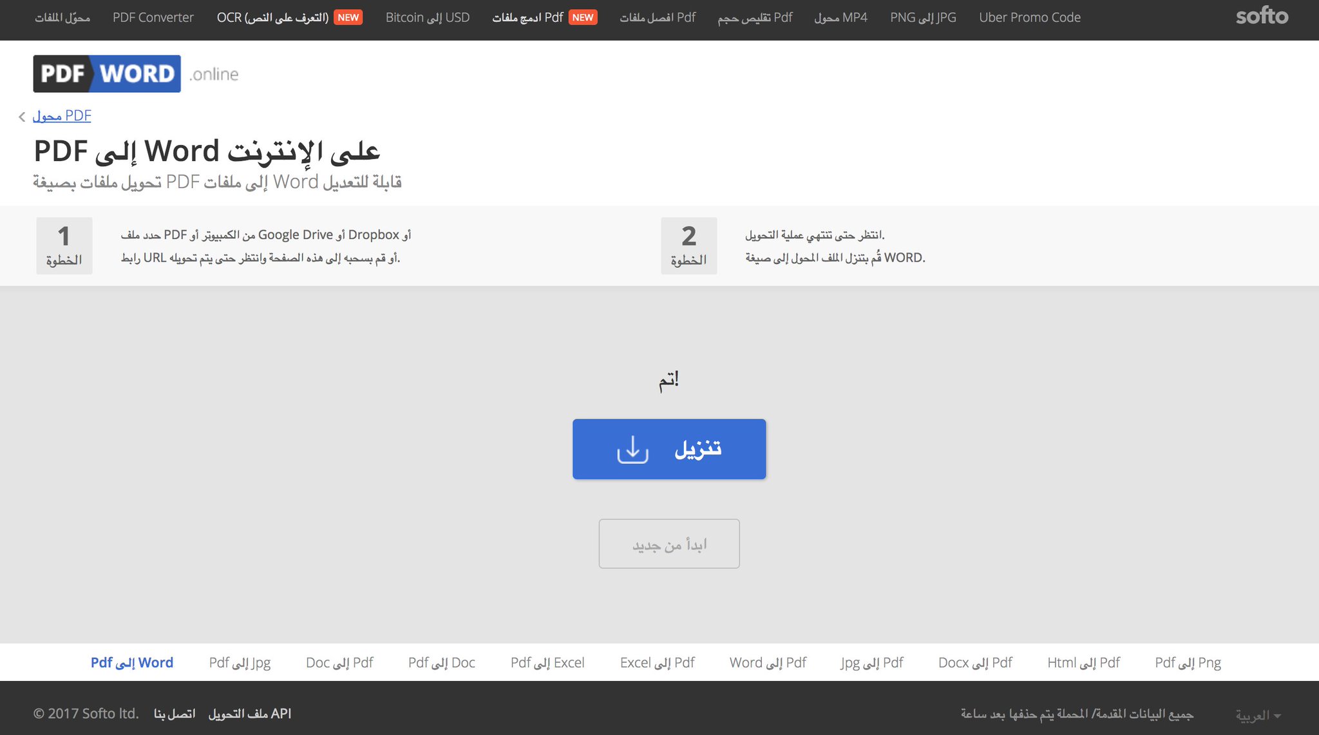Switch to Pdf to Jpg tab
1319x735 pixels.
pos(240,662)
